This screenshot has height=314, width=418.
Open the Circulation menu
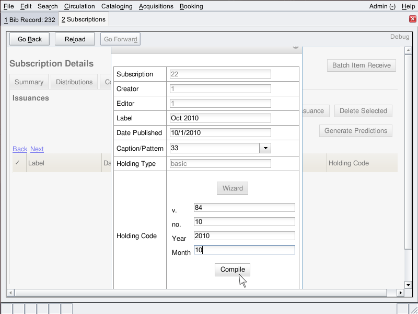point(79,6)
